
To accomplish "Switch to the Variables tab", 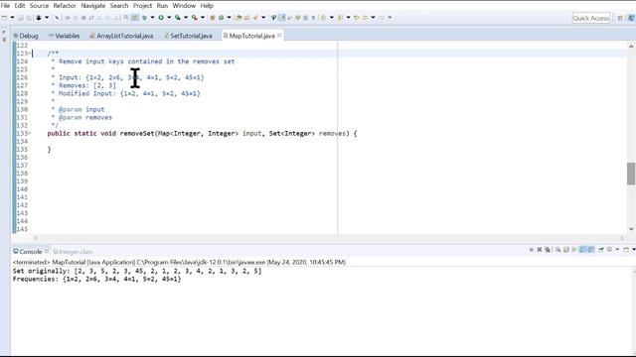I will (64, 36).
